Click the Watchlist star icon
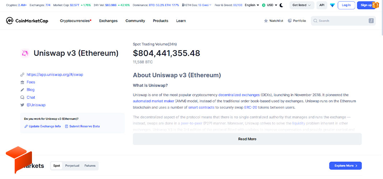 (266, 21)
